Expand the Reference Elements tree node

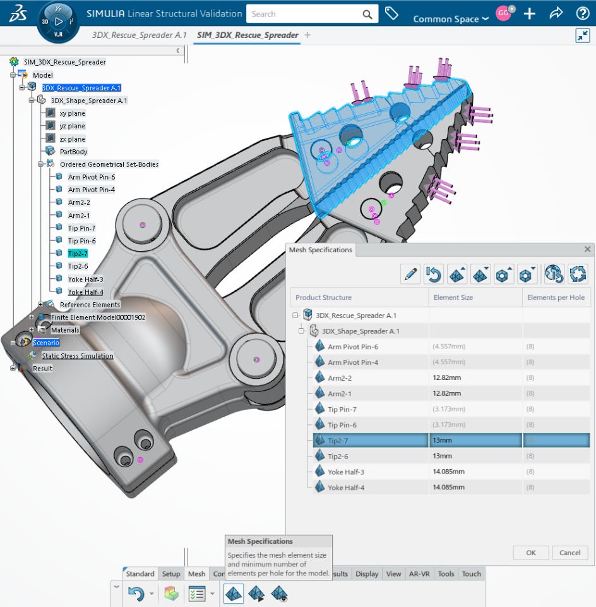pos(40,304)
